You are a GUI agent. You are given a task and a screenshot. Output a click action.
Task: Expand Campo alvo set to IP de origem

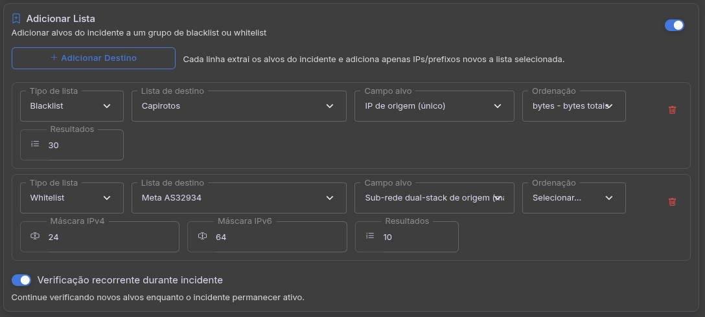[x=434, y=106]
